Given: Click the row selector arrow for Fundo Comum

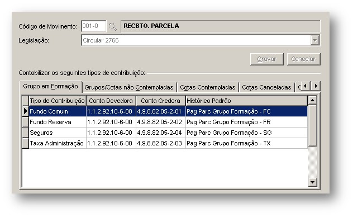Looking at the screenshot, I should [26, 111].
